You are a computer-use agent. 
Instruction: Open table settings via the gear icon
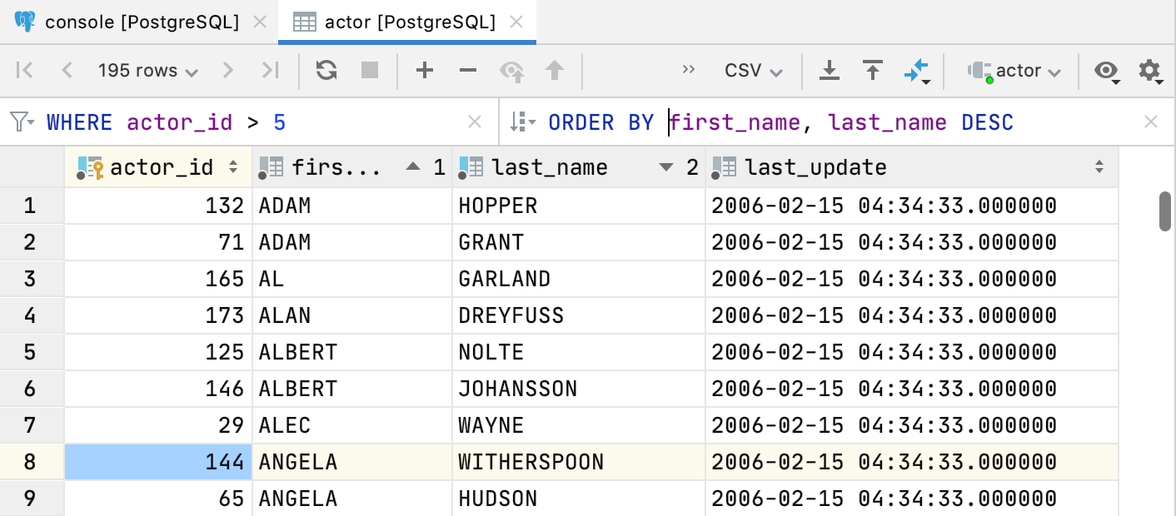[1150, 71]
